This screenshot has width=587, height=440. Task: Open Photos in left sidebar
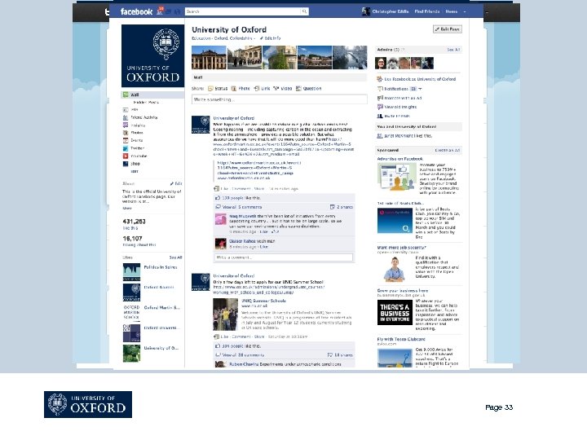[x=133, y=133]
